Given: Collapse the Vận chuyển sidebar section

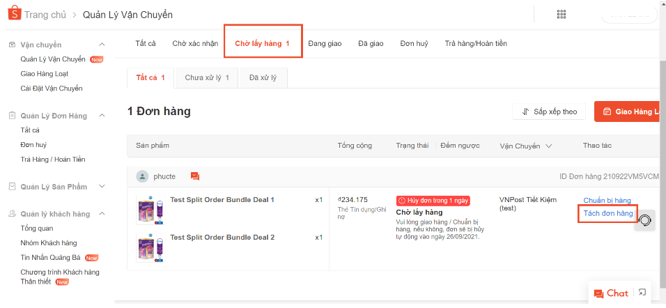Looking at the screenshot, I should [x=102, y=45].
